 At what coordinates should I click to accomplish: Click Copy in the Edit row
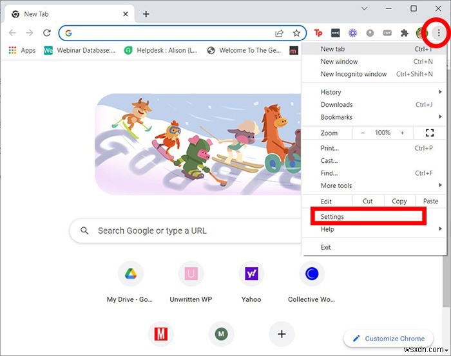click(399, 201)
